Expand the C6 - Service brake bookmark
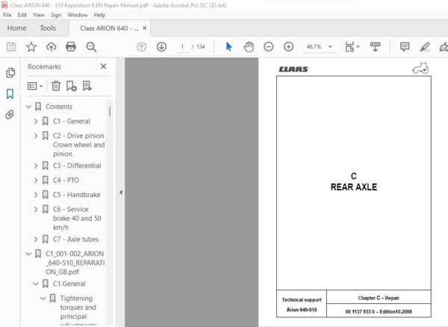Screen dimensions: 448x327 [x=36, y=209]
